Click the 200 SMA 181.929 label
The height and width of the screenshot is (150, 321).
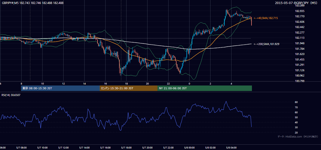(266, 44)
